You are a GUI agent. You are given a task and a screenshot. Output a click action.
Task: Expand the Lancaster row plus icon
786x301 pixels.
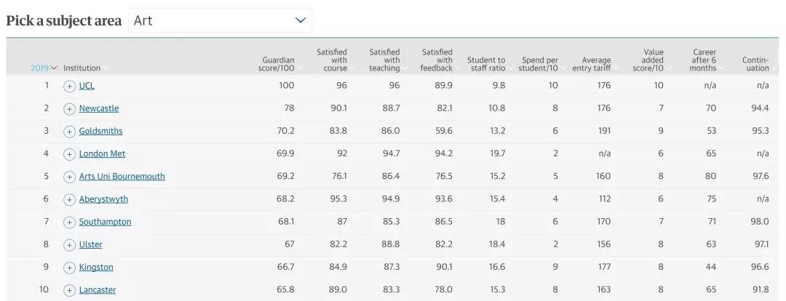69,290
